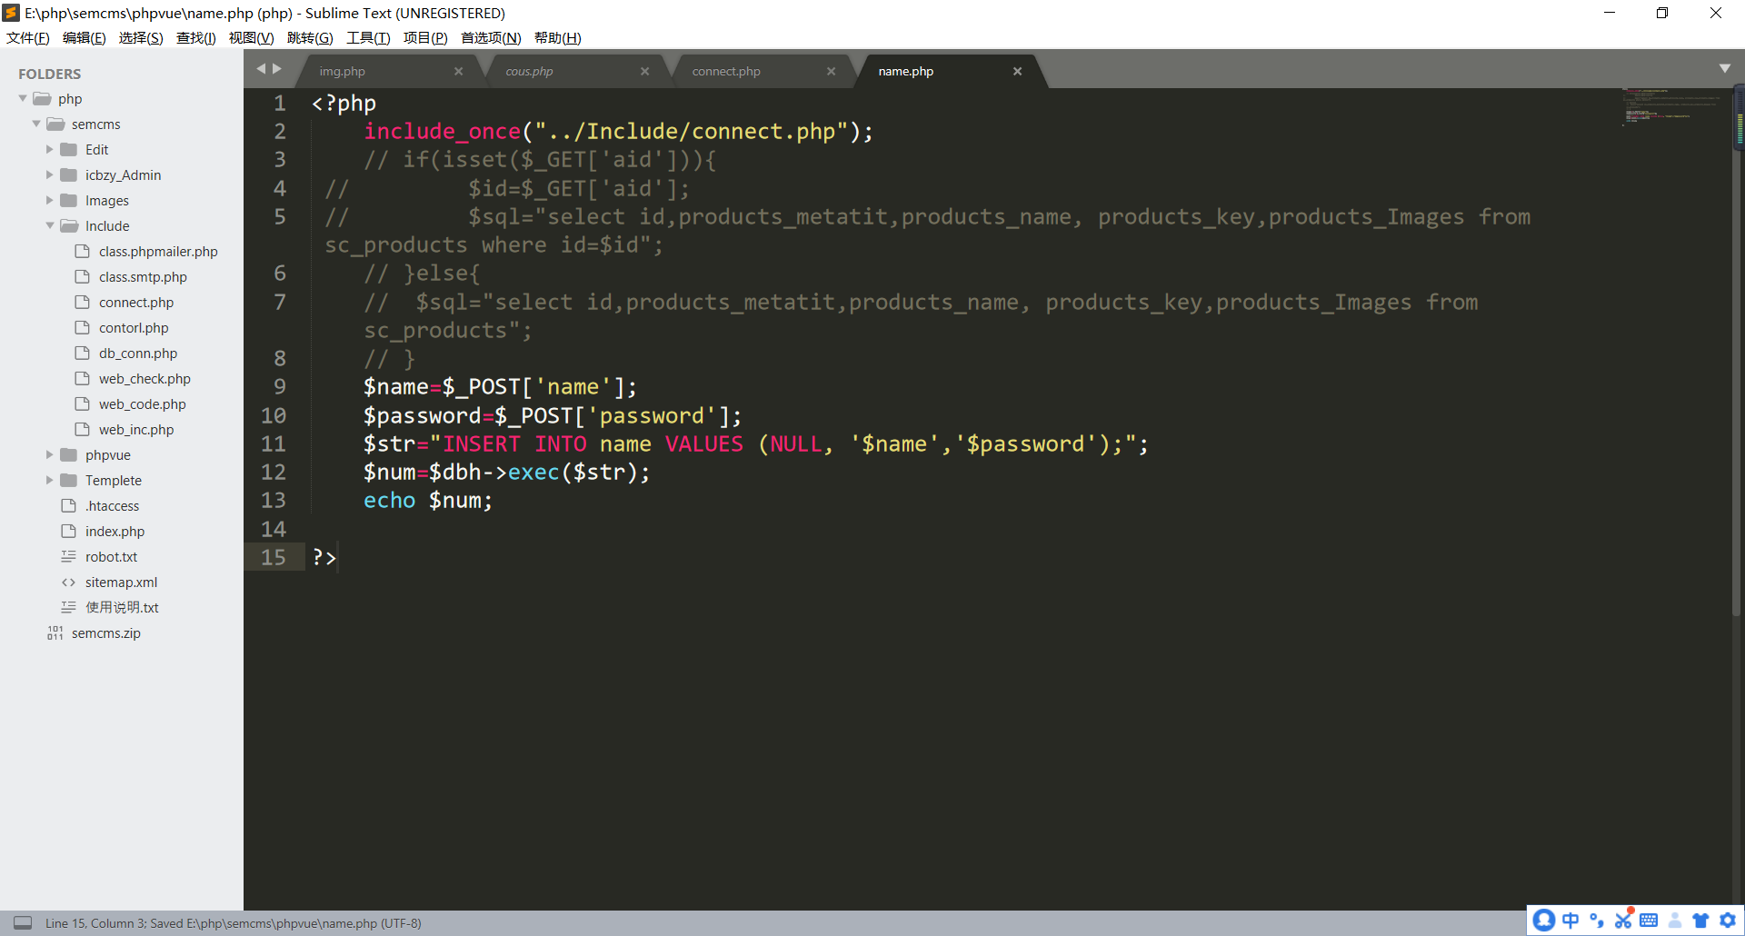
Task: Click the IME user account icon
Action: click(1675, 920)
